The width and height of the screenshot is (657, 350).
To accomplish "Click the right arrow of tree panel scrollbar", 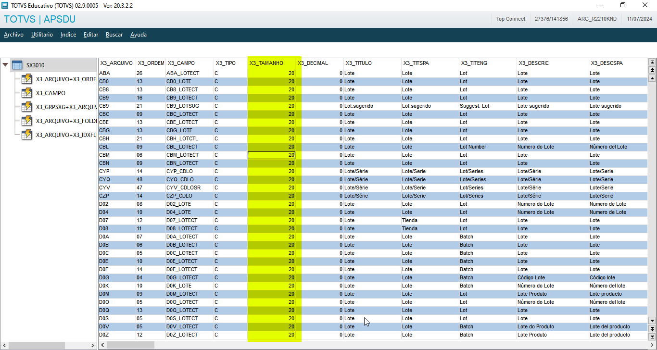I will 93,345.
